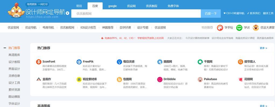Select 热门推荐 in the left sidebar
This screenshot has height=107, width=275.
click(x=14, y=48)
